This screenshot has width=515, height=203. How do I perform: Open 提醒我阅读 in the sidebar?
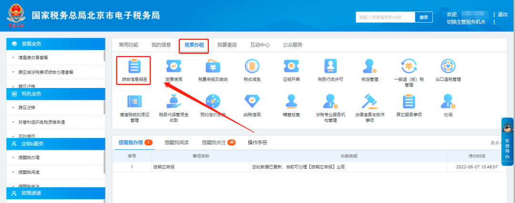29,172
